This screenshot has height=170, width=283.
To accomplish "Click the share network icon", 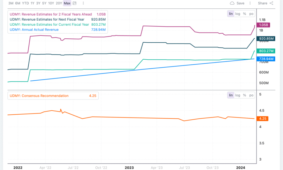I will pos(271,3).
